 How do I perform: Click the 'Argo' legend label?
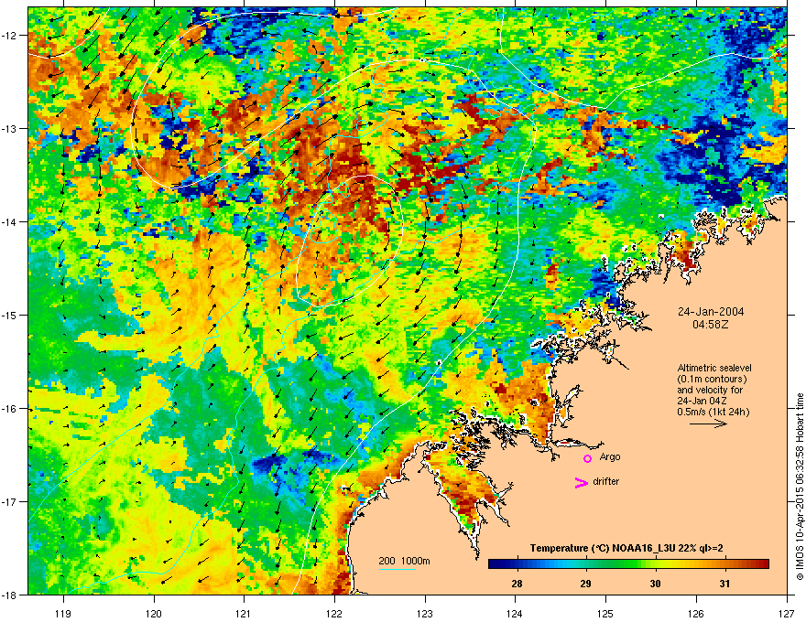click(x=610, y=456)
